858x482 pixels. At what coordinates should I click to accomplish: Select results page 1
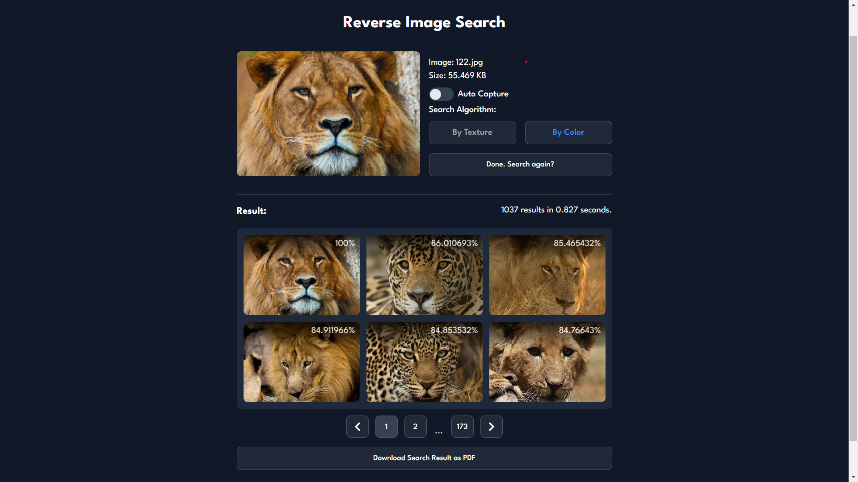386,427
